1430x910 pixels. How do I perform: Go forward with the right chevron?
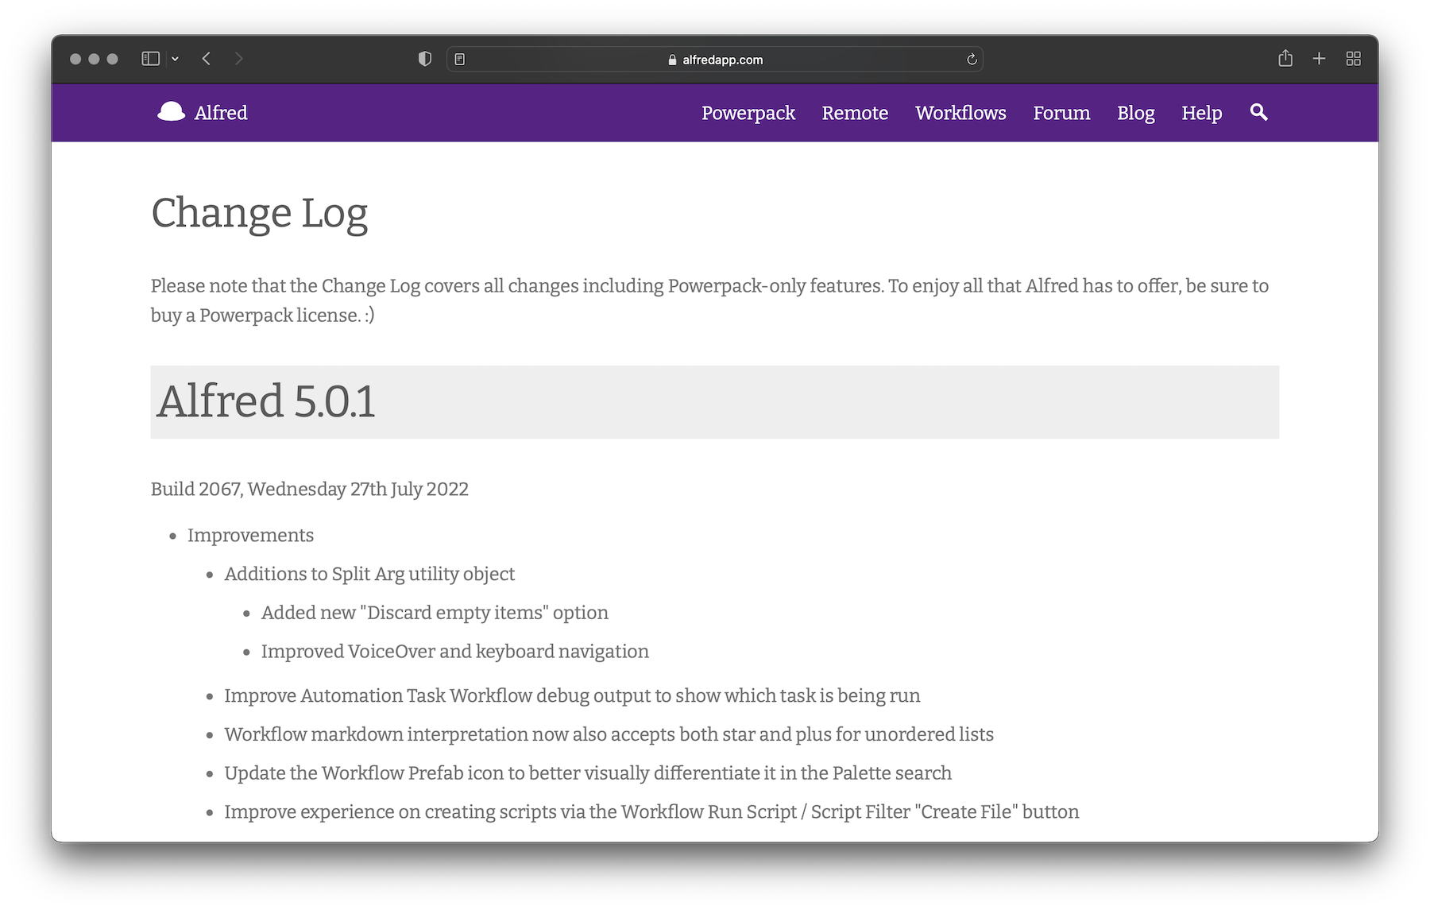238,59
